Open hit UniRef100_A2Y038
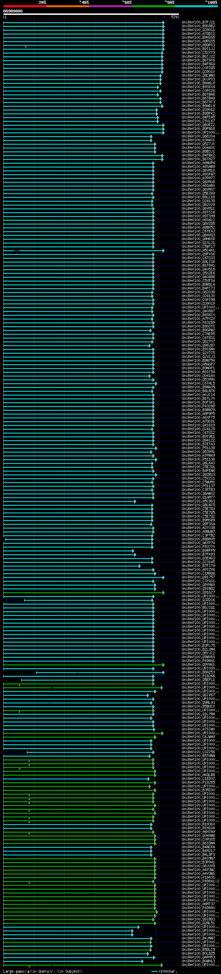 tap(198, 528)
